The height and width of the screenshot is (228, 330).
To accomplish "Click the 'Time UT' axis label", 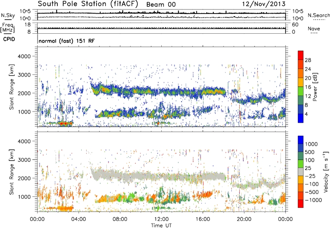I will coord(161,226).
